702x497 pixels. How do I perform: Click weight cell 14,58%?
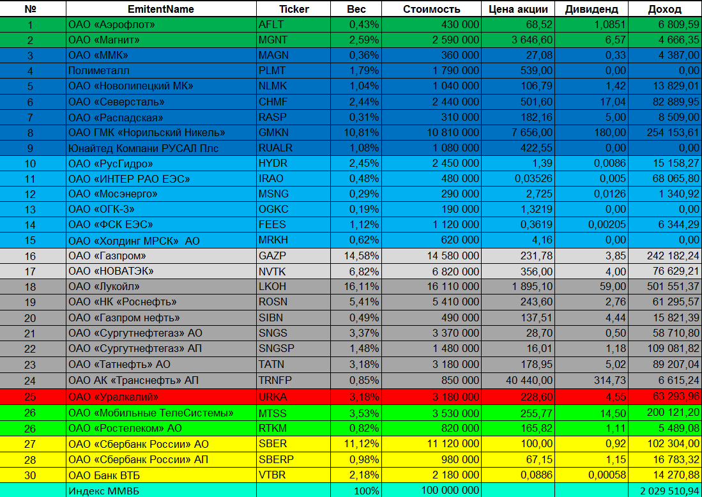point(356,256)
